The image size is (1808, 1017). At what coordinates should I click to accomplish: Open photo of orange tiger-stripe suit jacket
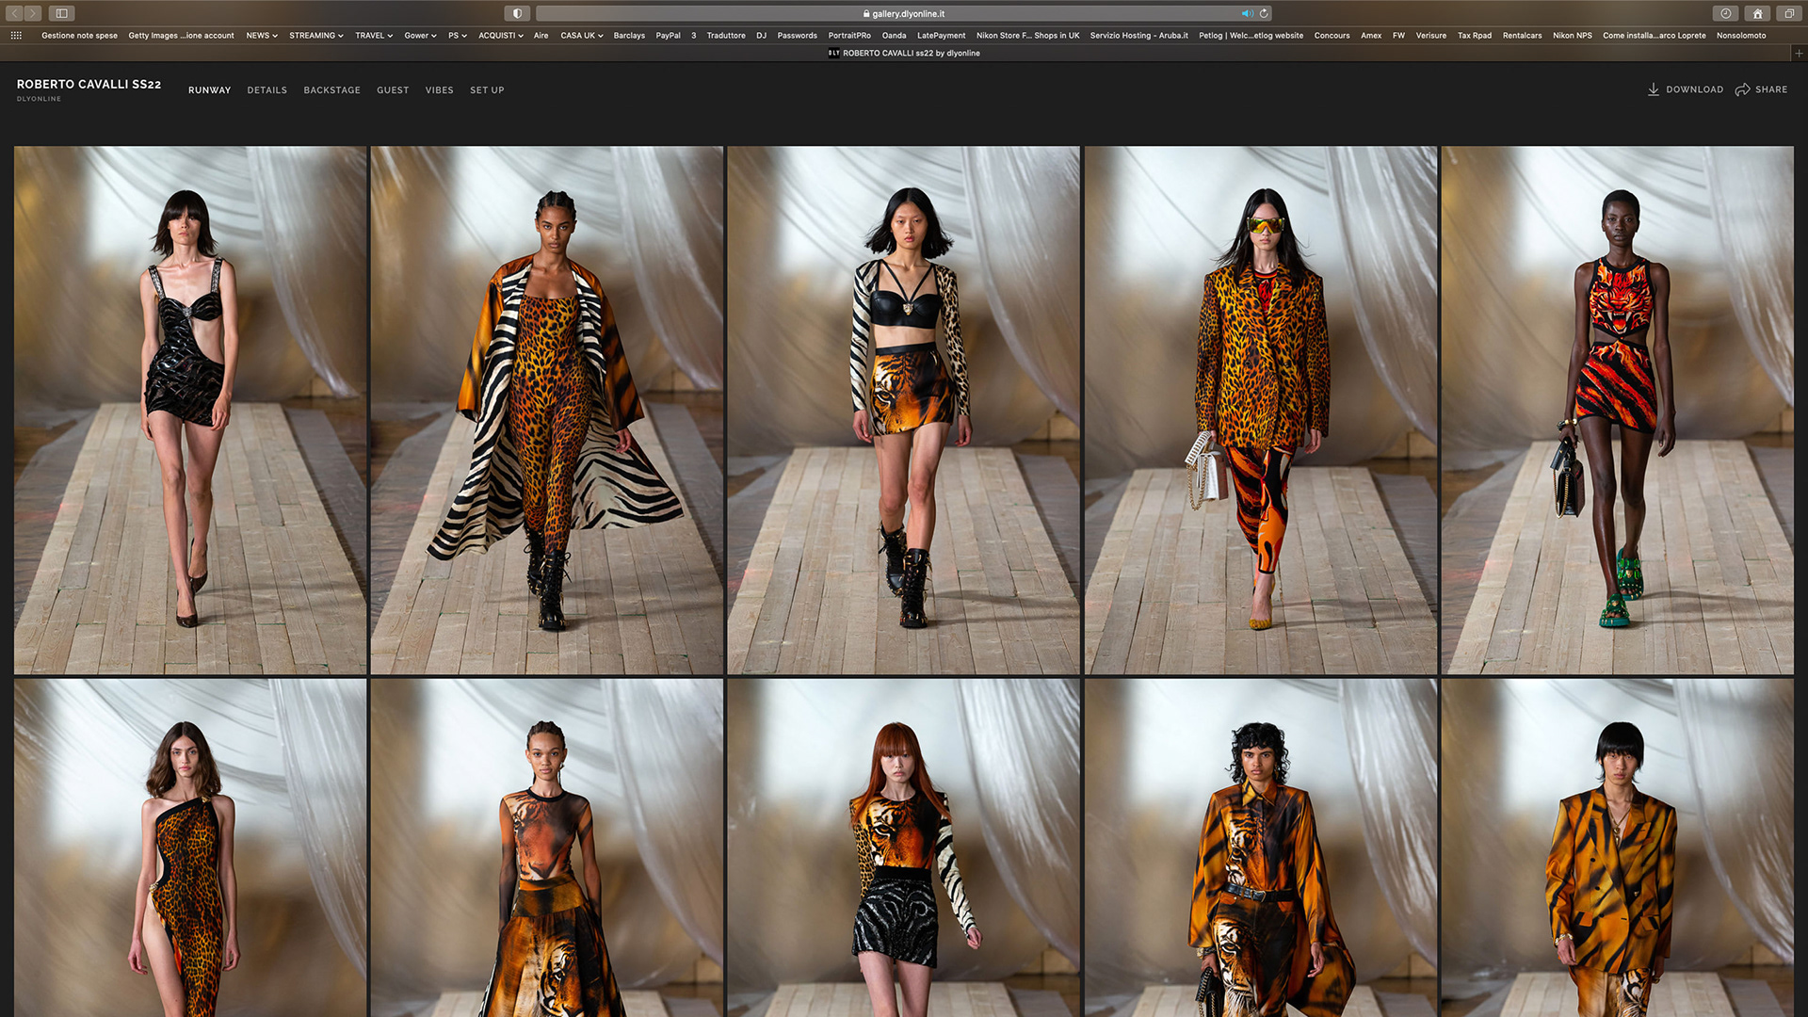(x=1618, y=847)
